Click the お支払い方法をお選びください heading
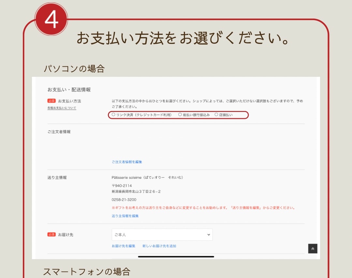The height and width of the screenshot is (278, 352). coord(183,39)
